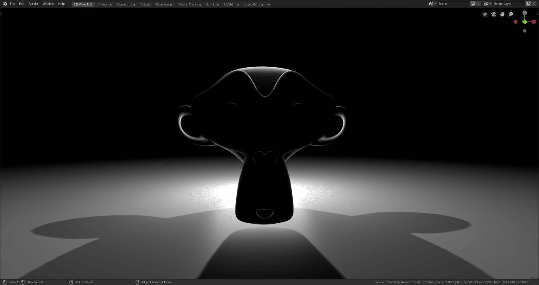Toggle perspective/orthographic projection icon
This screenshot has width=539, height=285.
click(485, 14)
